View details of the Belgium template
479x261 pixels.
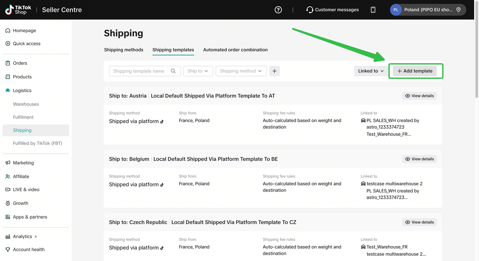[419, 159]
